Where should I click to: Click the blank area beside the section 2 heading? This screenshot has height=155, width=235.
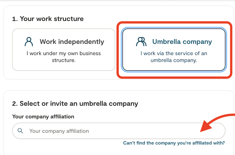point(183,103)
